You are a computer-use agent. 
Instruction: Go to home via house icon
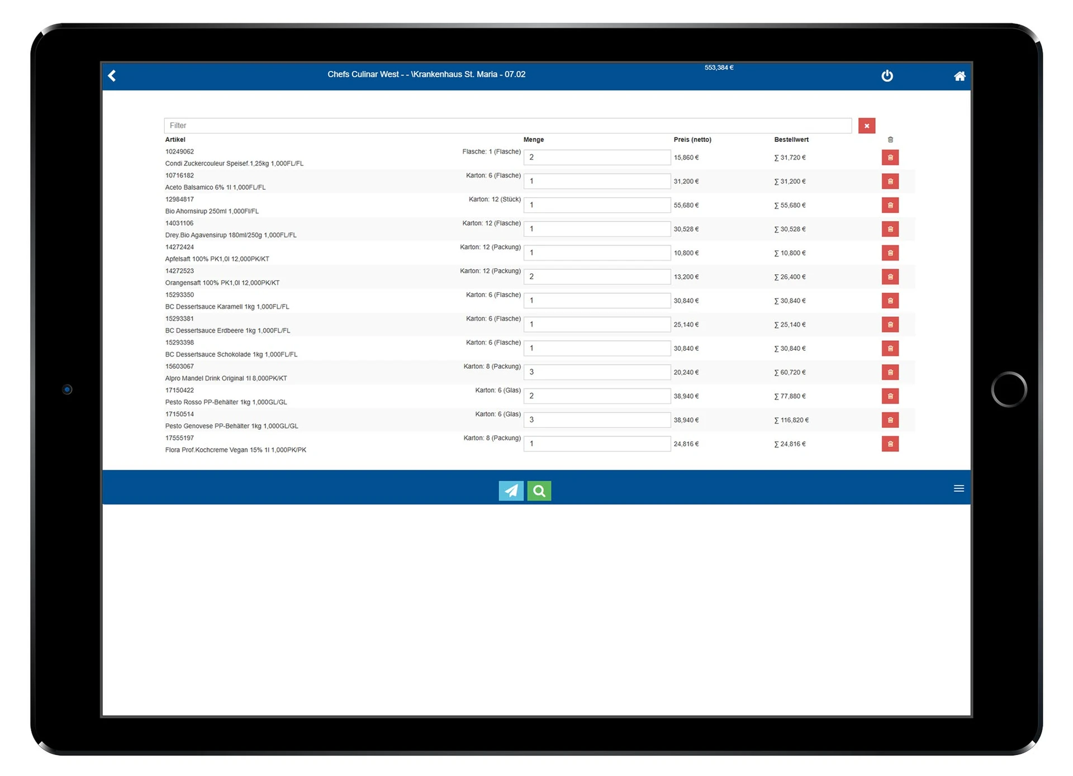[x=959, y=77]
